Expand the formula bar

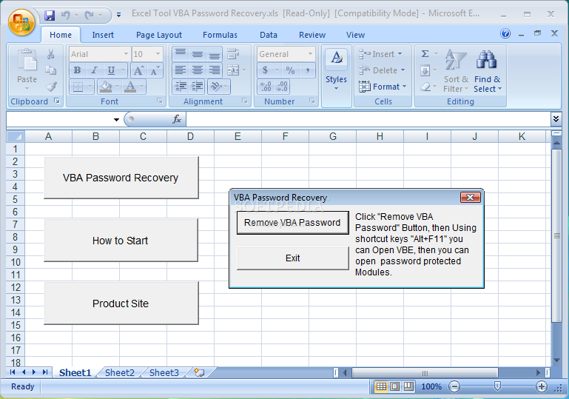[556, 118]
